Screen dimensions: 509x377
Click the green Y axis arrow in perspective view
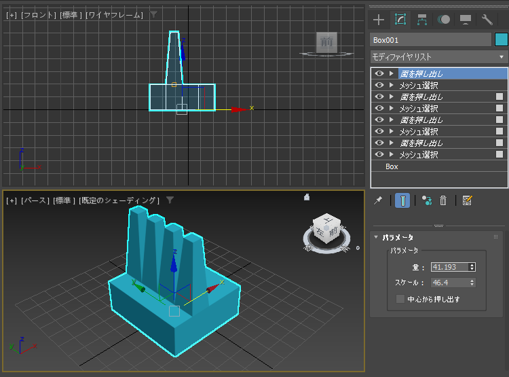(139, 287)
